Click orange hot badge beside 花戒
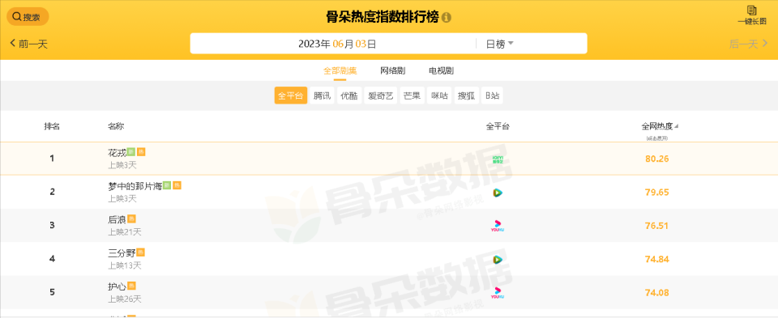The height and width of the screenshot is (318, 778). pyautogui.click(x=141, y=151)
